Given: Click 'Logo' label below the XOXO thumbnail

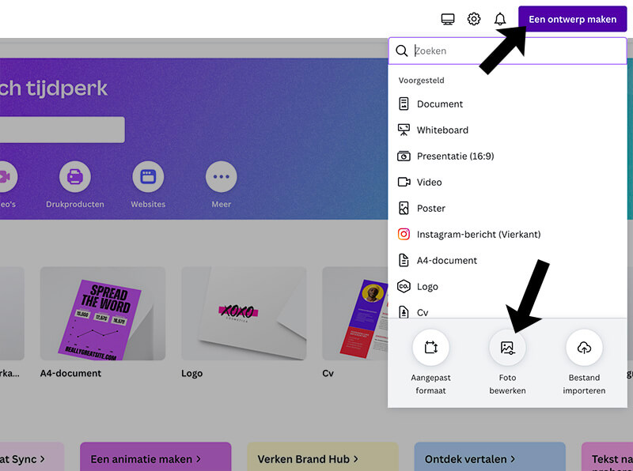Looking at the screenshot, I should tap(191, 374).
